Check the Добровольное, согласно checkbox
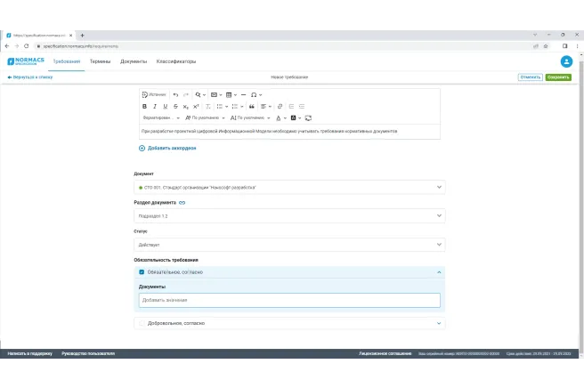Screen dimensions: 584x388 (142, 323)
